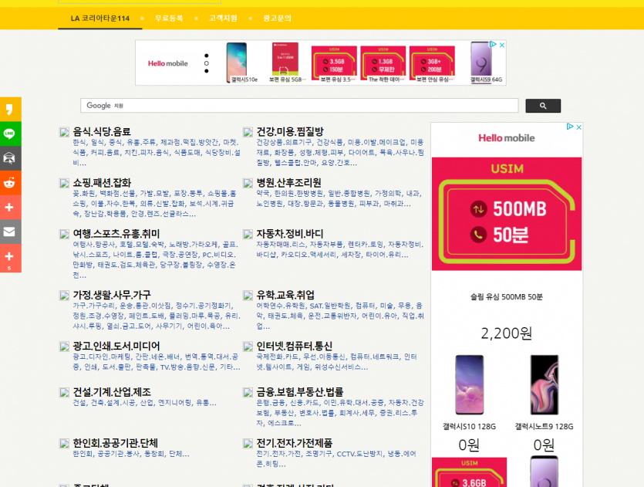644x487 pixels.
Task: Open the 건강.미용.찜질방 category link
Action: click(x=290, y=132)
